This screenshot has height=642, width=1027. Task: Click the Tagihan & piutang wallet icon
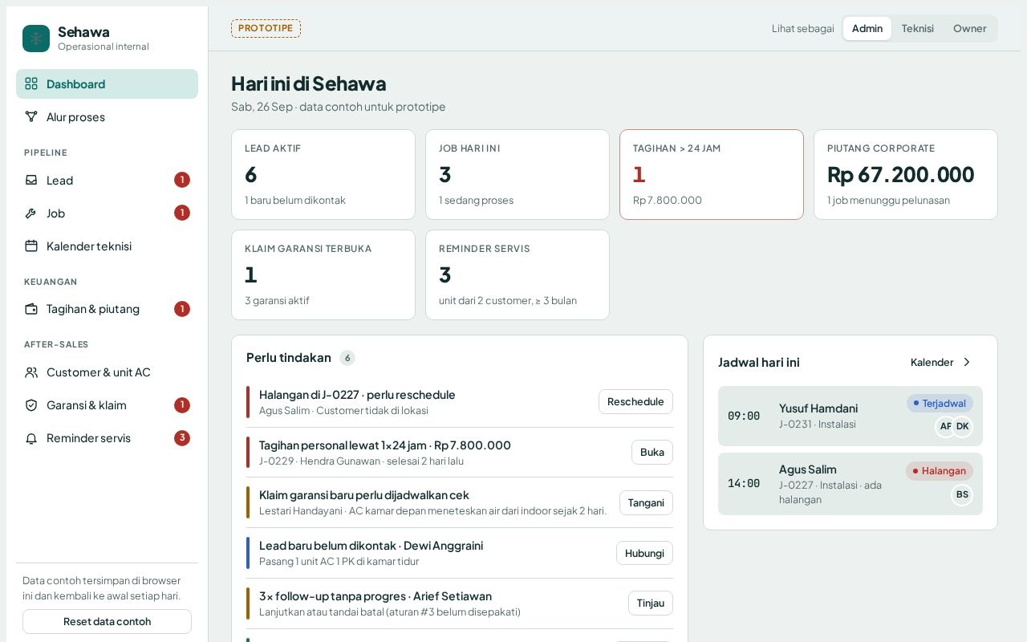[x=31, y=308]
